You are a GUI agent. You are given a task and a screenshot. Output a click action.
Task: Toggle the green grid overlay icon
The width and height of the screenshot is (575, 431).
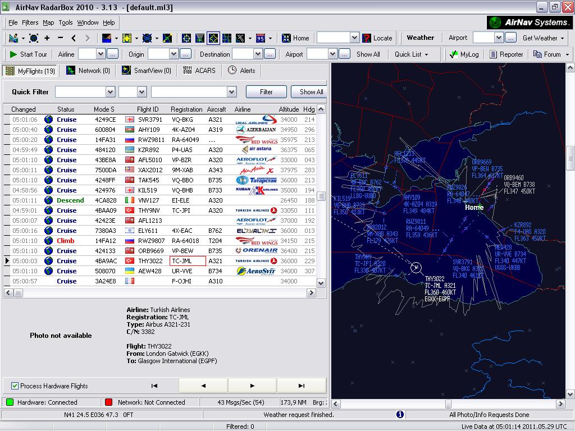227,38
